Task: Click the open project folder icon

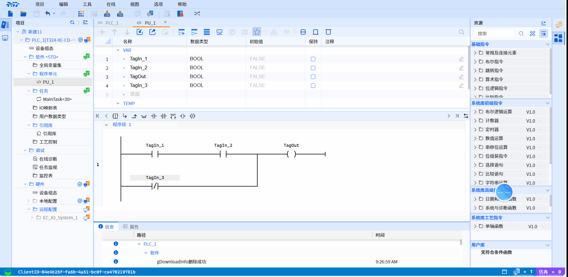Action: click(23, 14)
